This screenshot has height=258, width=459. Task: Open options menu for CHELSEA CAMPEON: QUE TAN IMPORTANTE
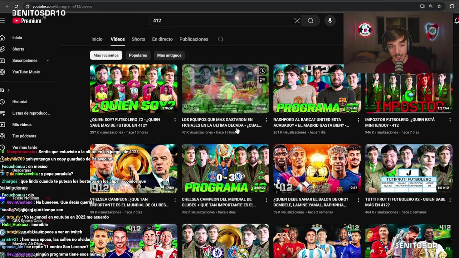point(175,200)
